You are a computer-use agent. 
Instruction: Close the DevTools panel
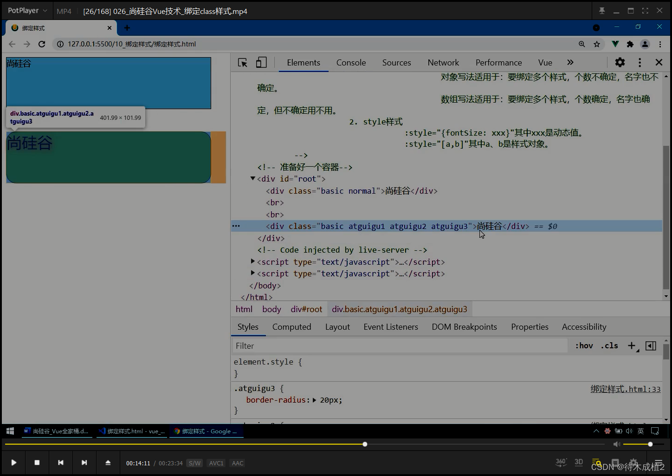[659, 62]
